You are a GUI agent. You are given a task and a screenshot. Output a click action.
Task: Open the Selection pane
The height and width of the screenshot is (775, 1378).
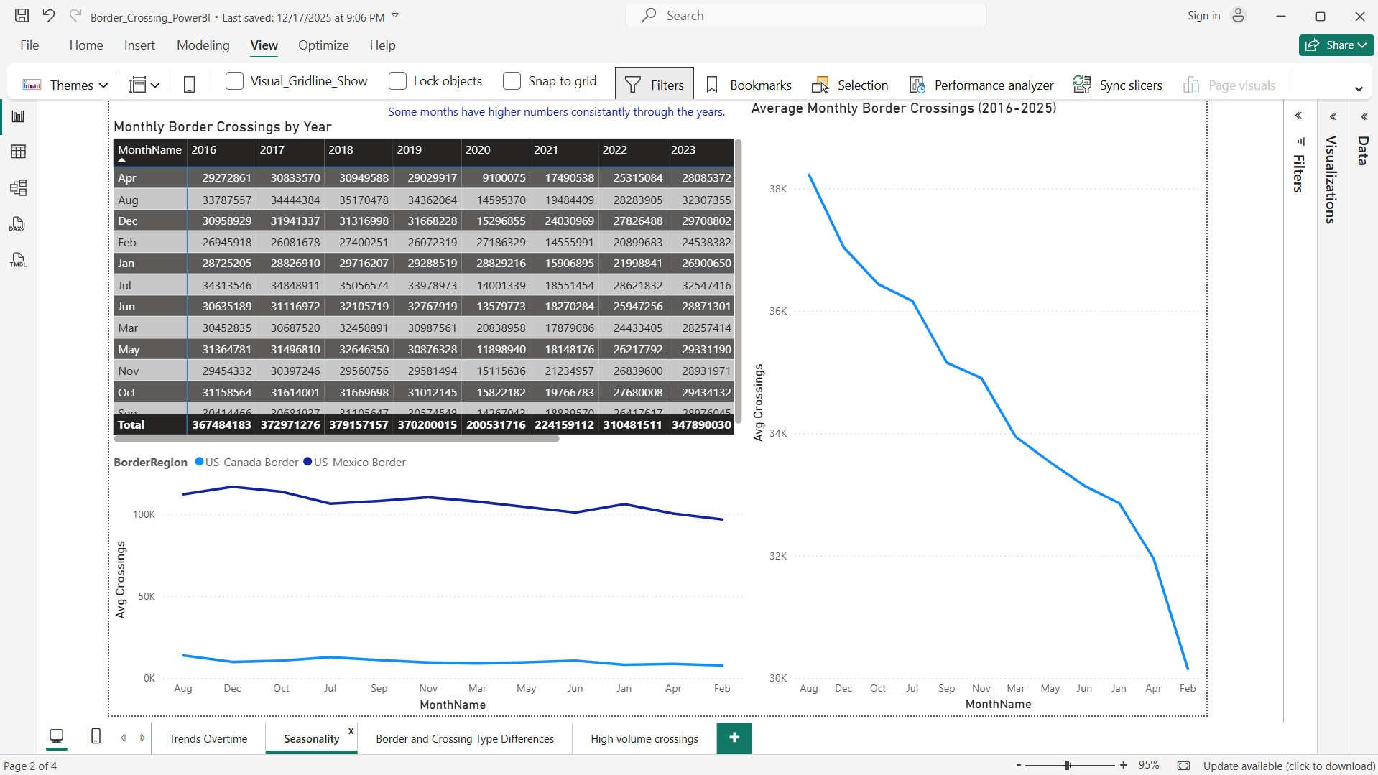pyautogui.click(x=850, y=84)
